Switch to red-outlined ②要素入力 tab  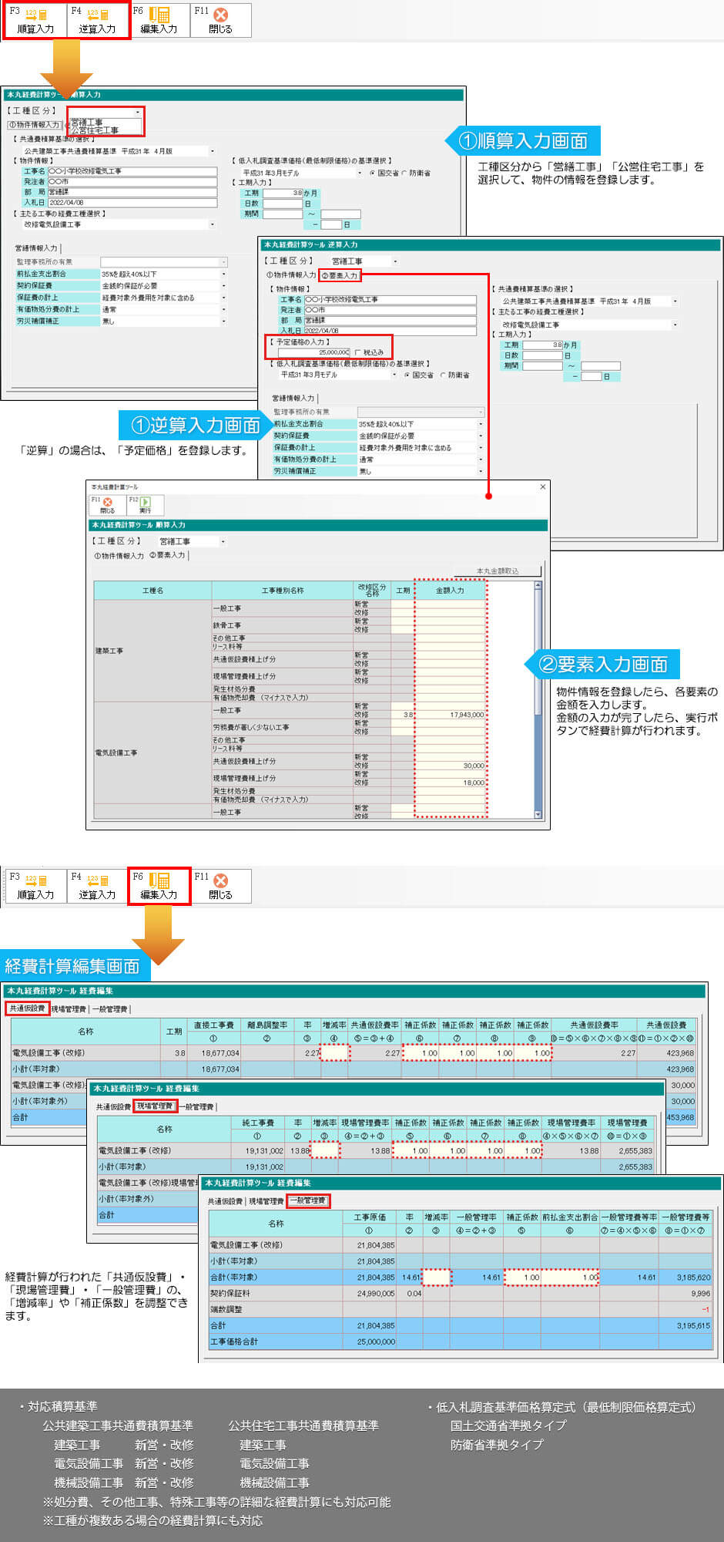(340, 275)
